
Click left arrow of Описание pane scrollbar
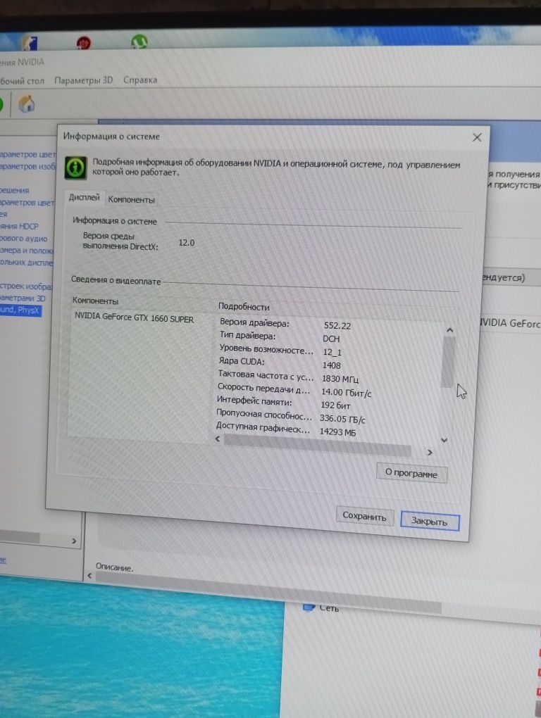(89, 576)
